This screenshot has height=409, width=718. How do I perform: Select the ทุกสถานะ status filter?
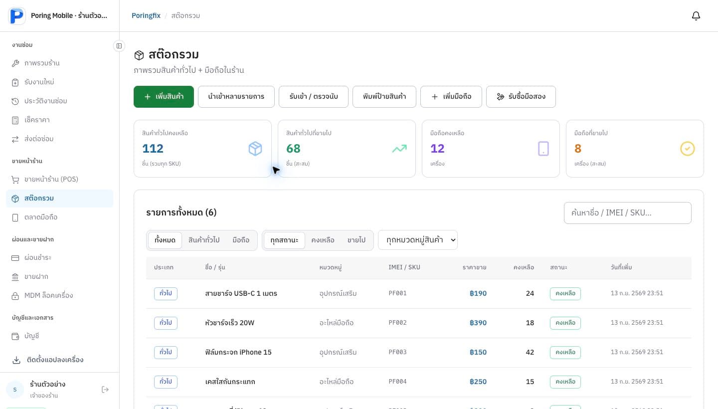coord(284,240)
